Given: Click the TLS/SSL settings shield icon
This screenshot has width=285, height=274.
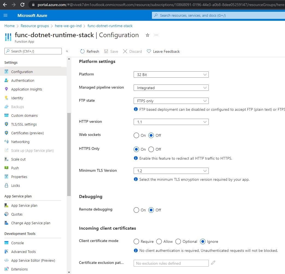Looking at the screenshot, I should [x=6, y=124].
